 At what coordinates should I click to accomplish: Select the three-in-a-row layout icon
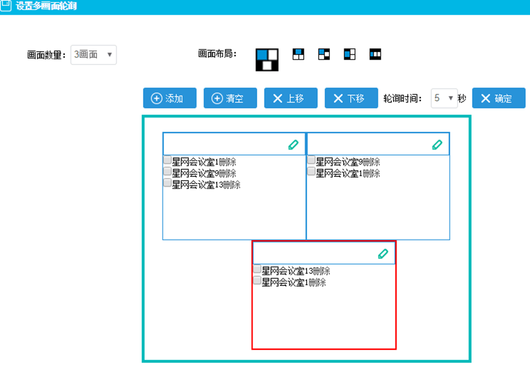click(375, 54)
